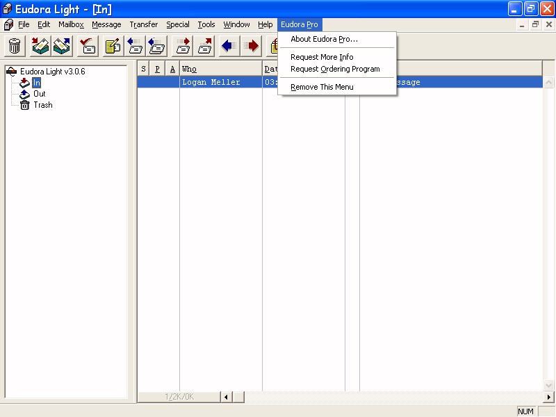556x417 pixels.
Task: Open the Special menu
Action: click(178, 24)
